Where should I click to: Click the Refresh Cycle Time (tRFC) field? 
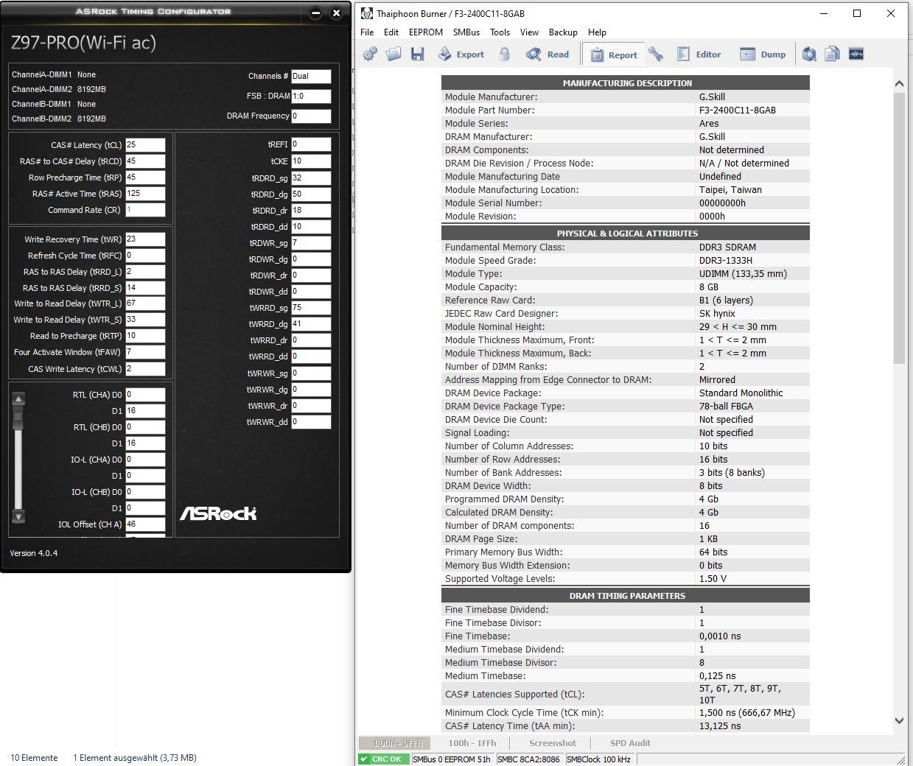pyautogui.click(x=145, y=256)
